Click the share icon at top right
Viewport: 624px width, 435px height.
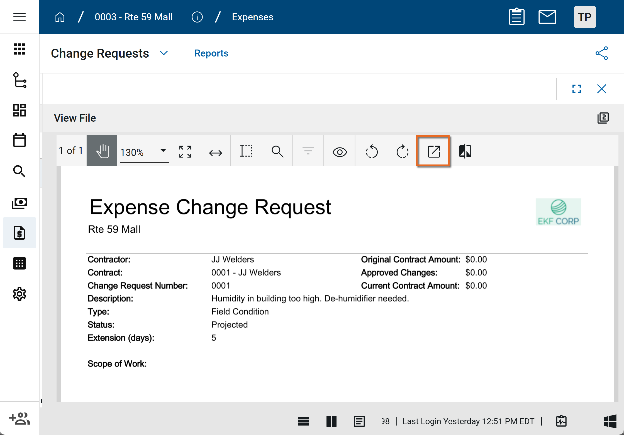pyautogui.click(x=602, y=53)
